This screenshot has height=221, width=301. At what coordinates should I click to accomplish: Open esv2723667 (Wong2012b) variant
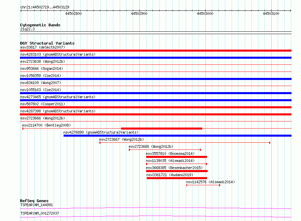pyautogui.click(x=121, y=139)
